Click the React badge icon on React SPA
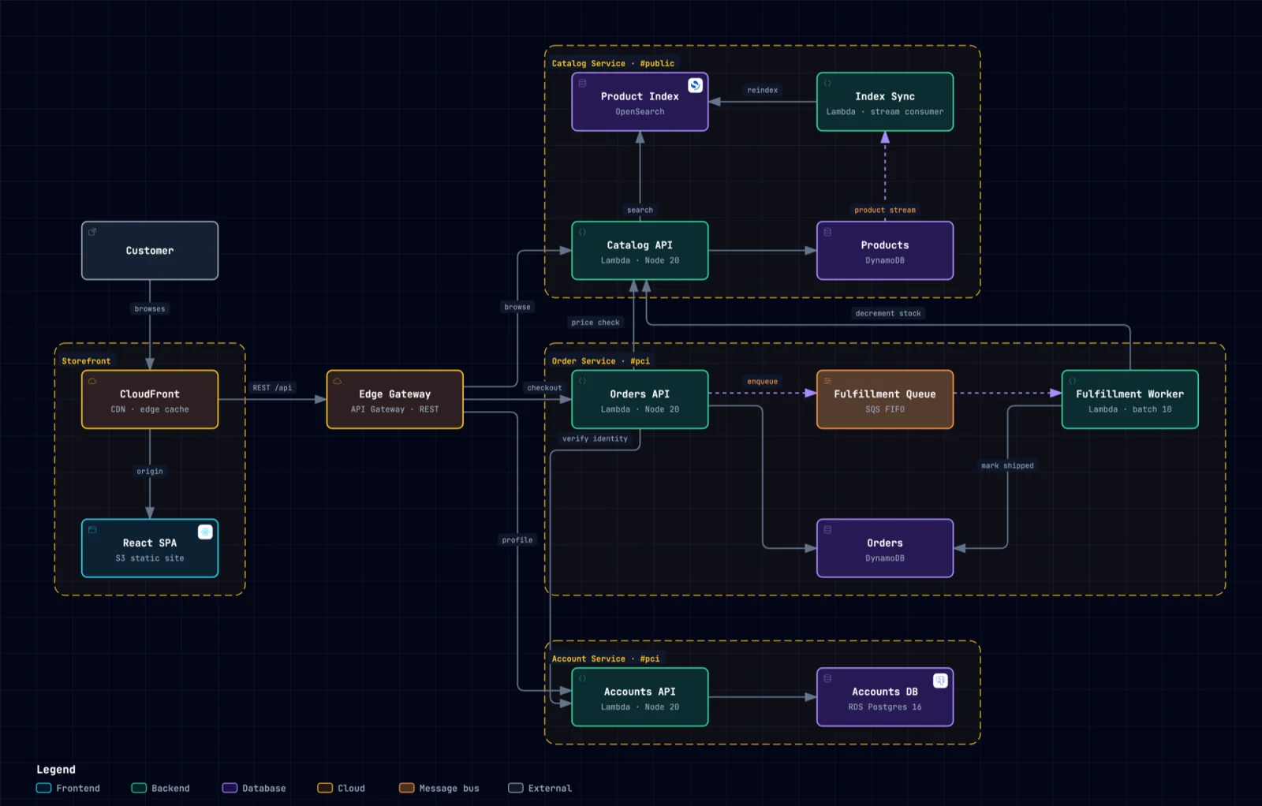Screen dimensions: 1262x806 pos(205,532)
